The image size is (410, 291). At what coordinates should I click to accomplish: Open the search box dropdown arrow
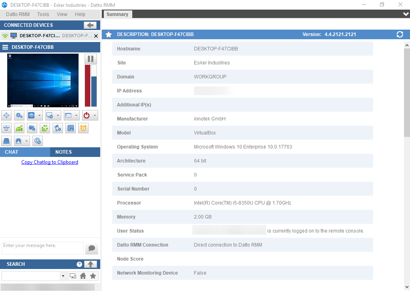(63, 276)
